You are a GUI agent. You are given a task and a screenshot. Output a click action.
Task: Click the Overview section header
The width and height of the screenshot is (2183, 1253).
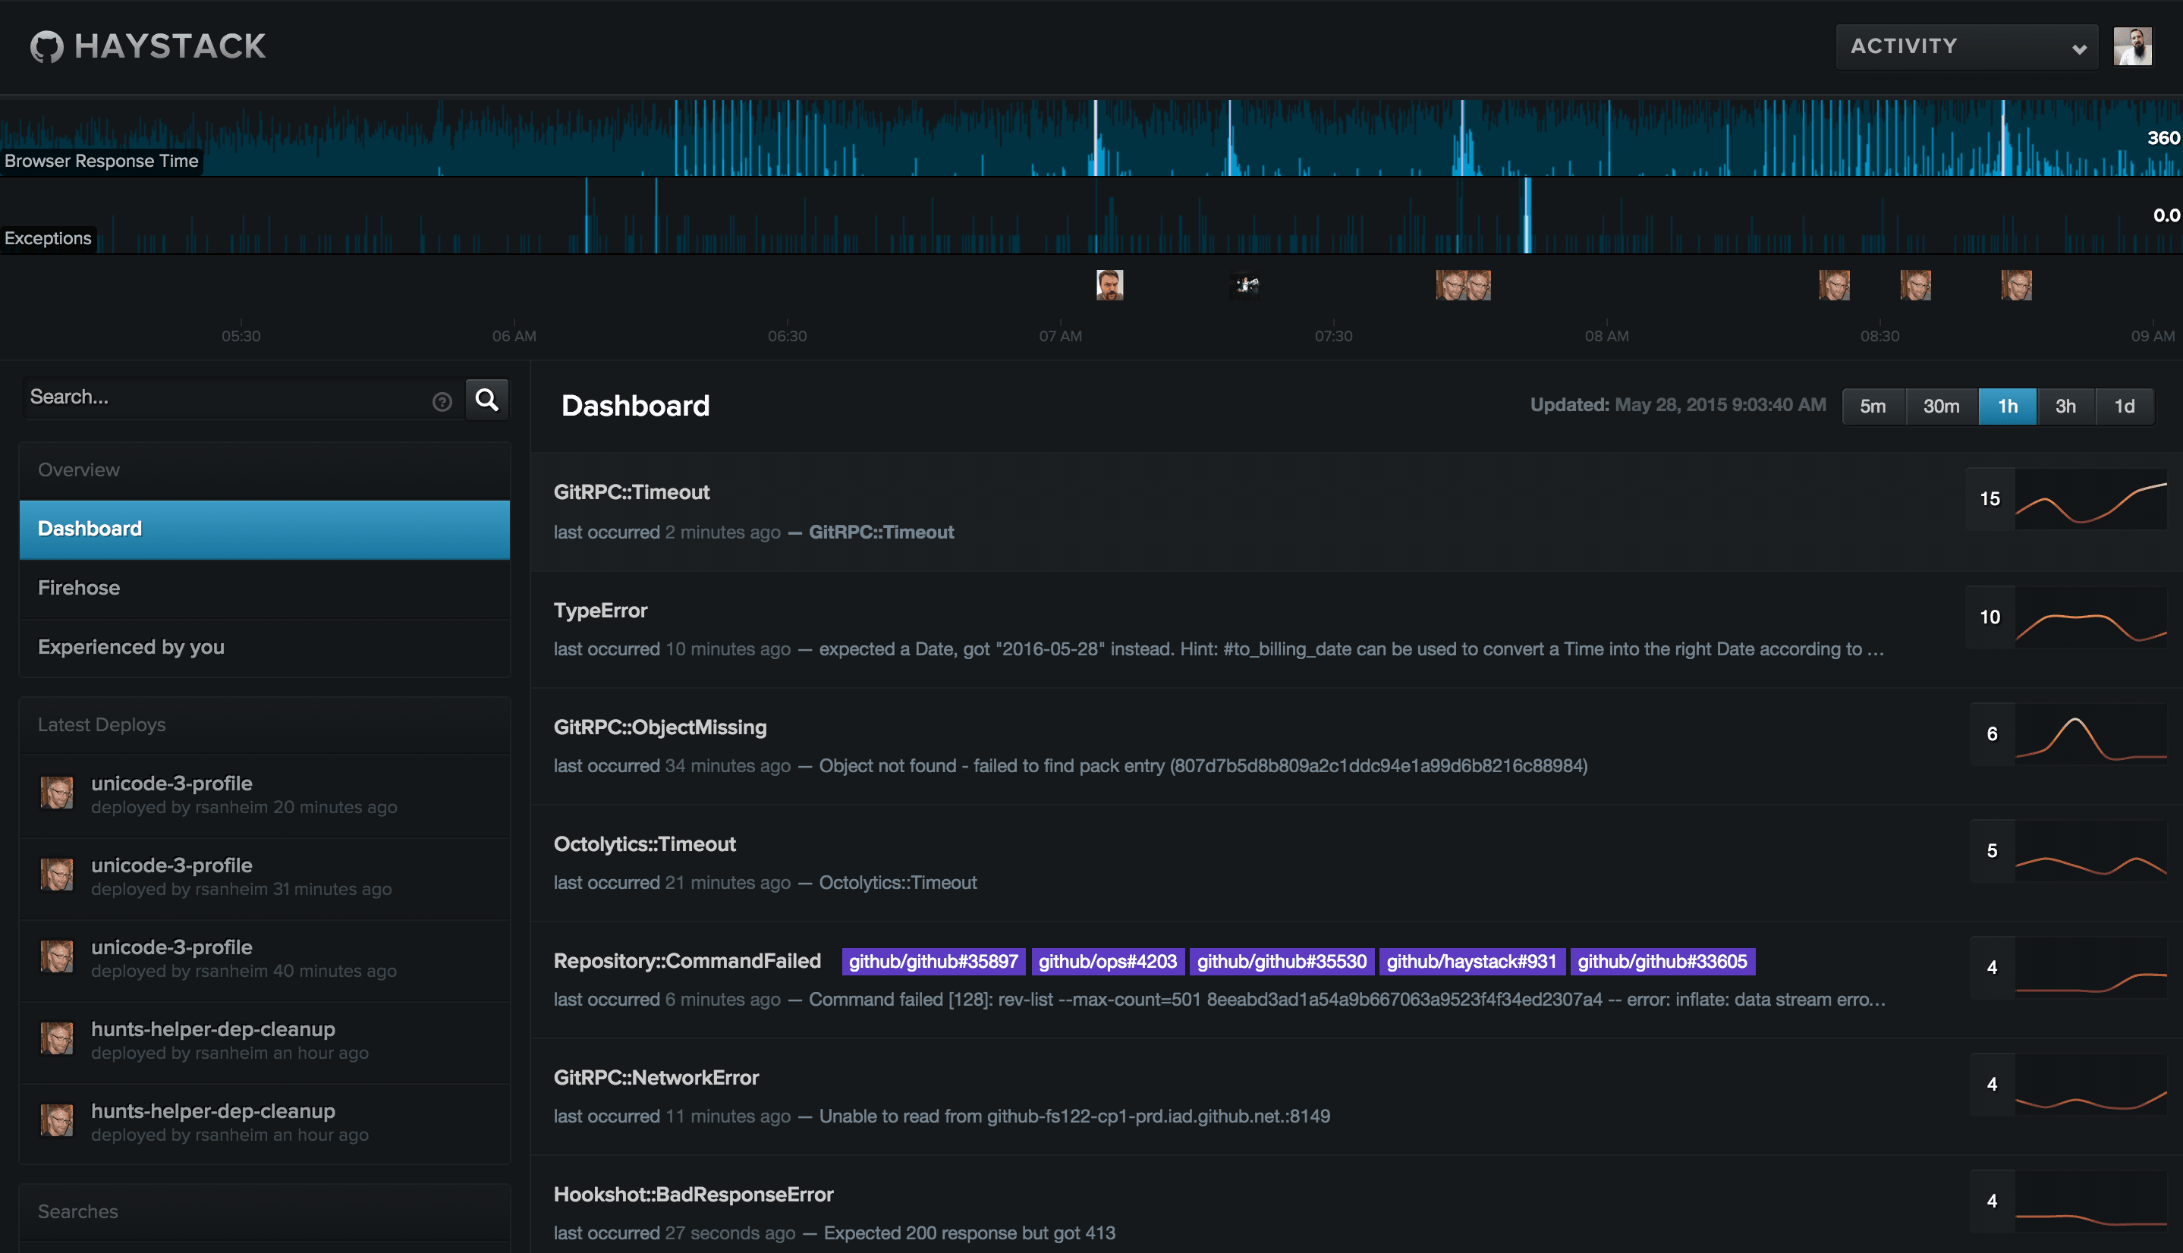tap(264, 470)
